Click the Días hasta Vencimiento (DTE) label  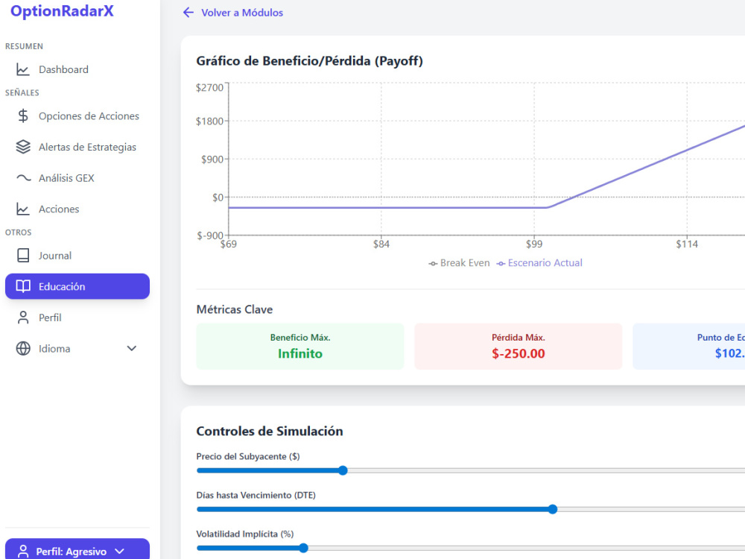[256, 496]
